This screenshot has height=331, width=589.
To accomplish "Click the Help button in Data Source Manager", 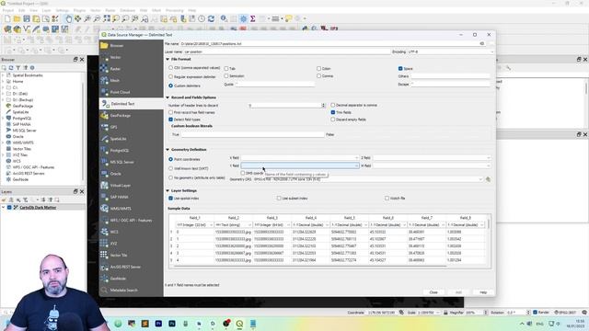I will tap(483, 292).
